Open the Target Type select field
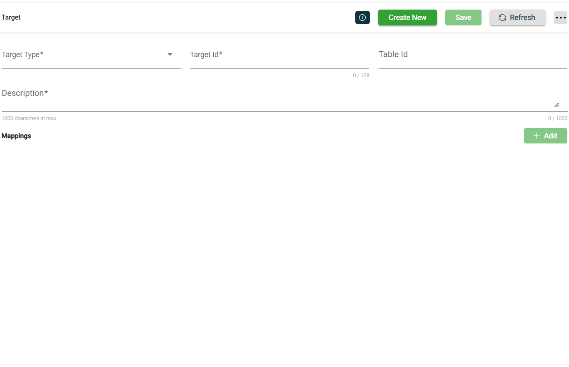Screen dimensions: 569x367 [83, 58]
